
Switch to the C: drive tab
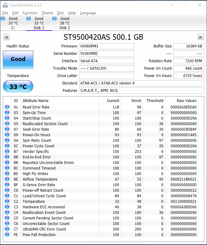click(13, 23)
